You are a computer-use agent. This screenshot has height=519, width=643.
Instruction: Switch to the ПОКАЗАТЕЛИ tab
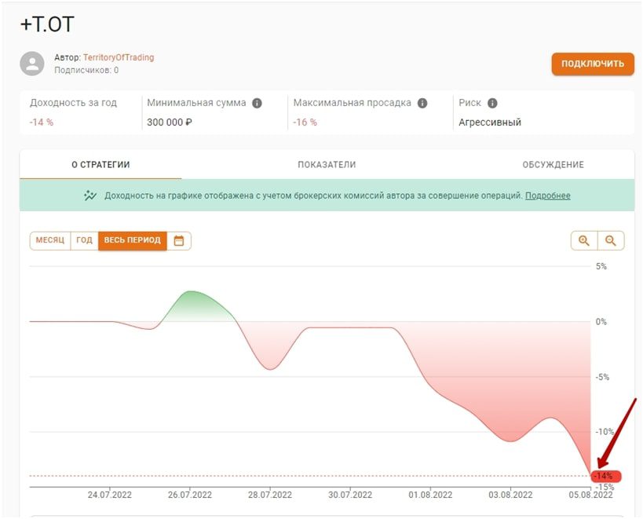(327, 165)
